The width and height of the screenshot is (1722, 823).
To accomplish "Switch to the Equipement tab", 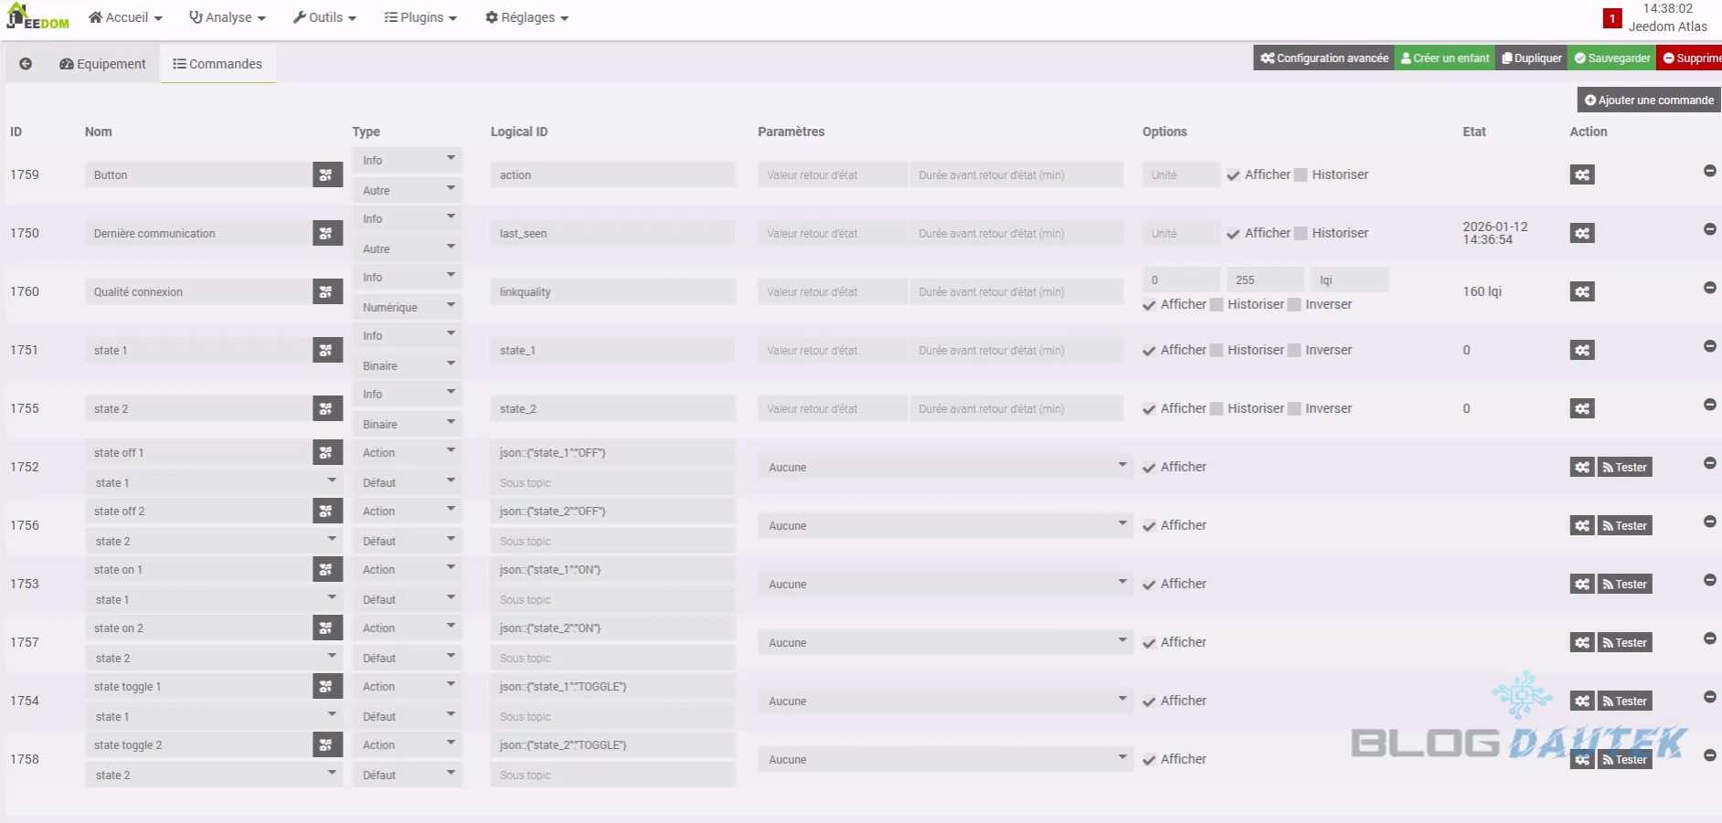I will tap(102, 64).
